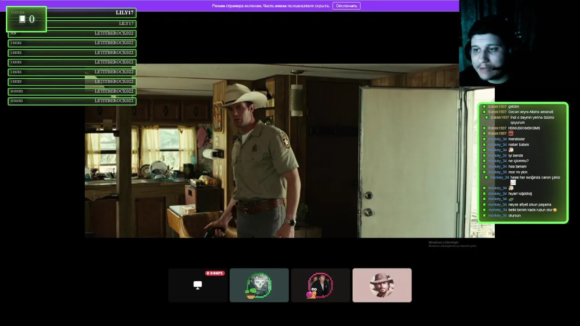This screenshot has height=326, width=580.
Task: Click the red В ЭФИРЕ live badge
Action: tap(215, 273)
